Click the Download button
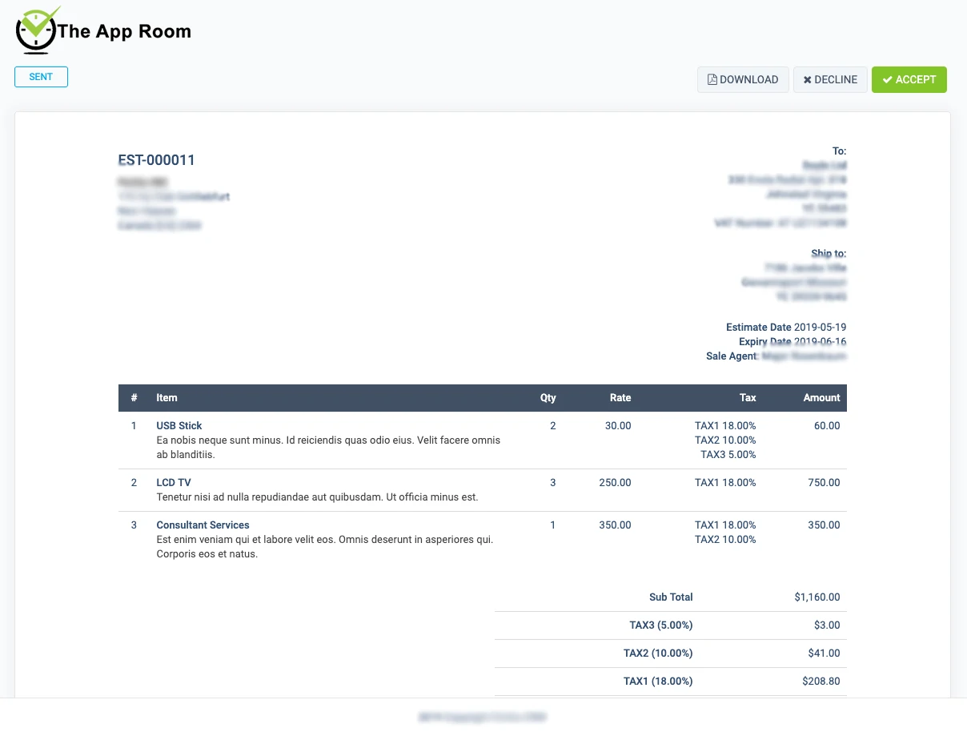 [x=743, y=80]
